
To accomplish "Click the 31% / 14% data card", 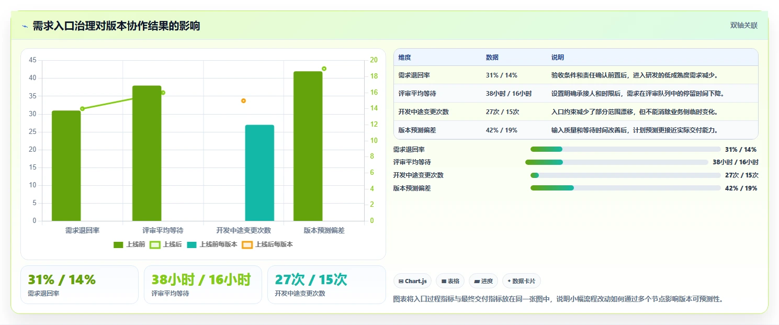I will pyautogui.click(x=80, y=285).
